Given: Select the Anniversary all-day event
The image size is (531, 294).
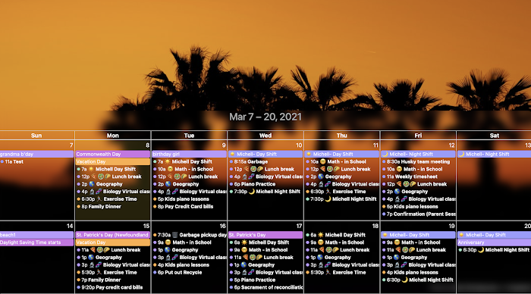Looking at the screenshot, I should point(495,242).
